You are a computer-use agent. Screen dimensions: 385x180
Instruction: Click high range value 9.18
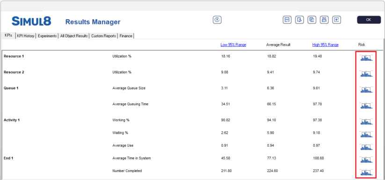point(317,133)
